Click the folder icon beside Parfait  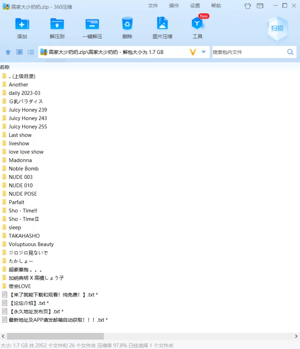4,202
